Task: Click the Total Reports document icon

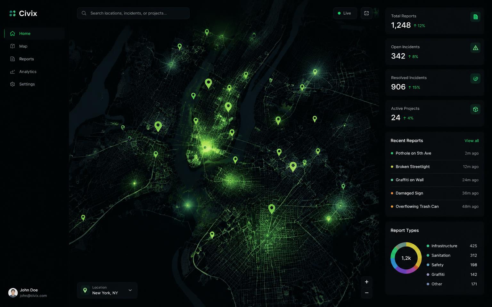Action: pos(475,17)
